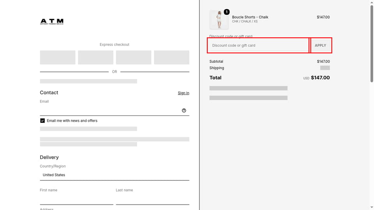The height and width of the screenshot is (210, 374).
Task: Click the Sign in link
Action: click(183, 93)
